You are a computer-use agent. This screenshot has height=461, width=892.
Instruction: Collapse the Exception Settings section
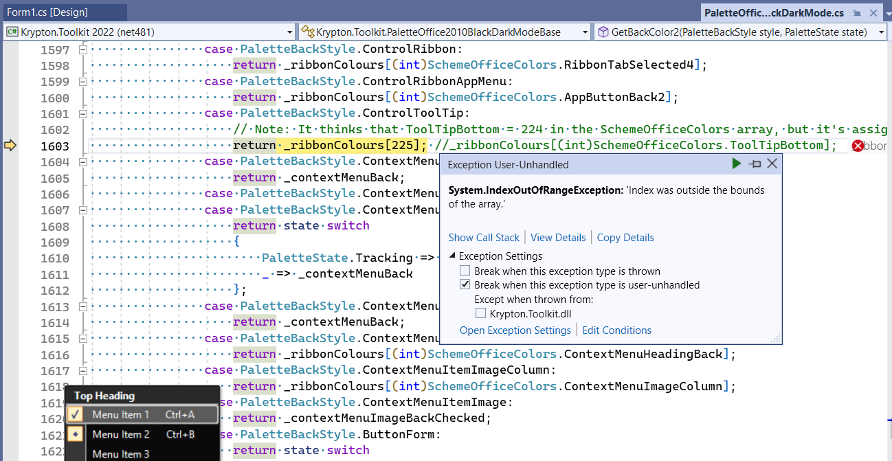coord(452,254)
